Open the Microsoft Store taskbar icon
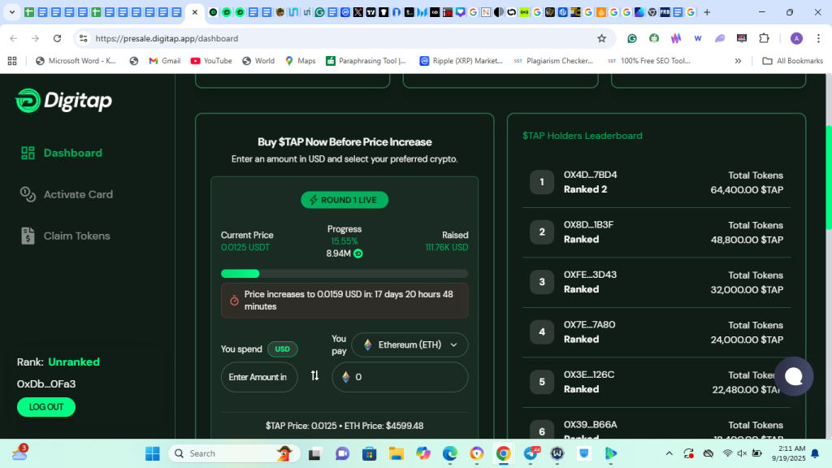 pyautogui.click(x=370, y=453)
